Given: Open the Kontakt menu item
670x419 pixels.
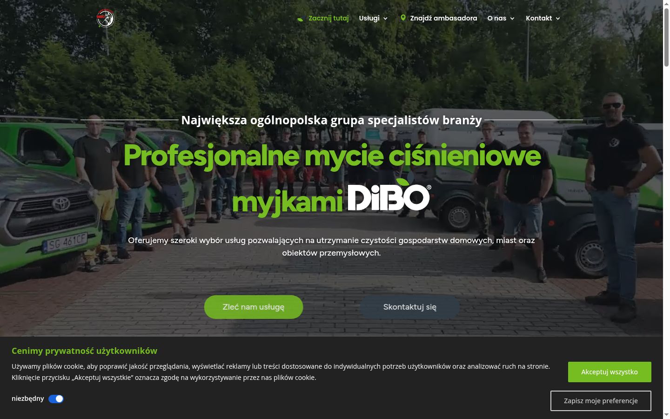Looking at the screenshot, I should [539, 18].
